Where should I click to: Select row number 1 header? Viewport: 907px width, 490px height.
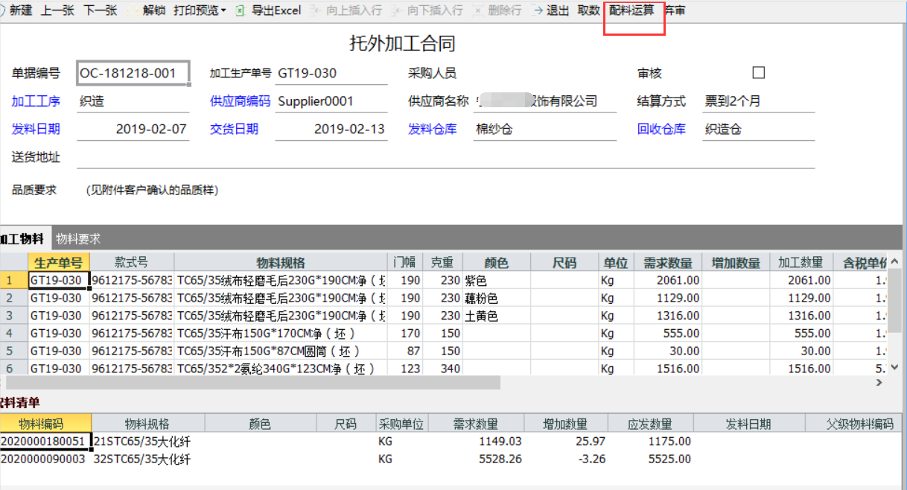click(14, 280)
